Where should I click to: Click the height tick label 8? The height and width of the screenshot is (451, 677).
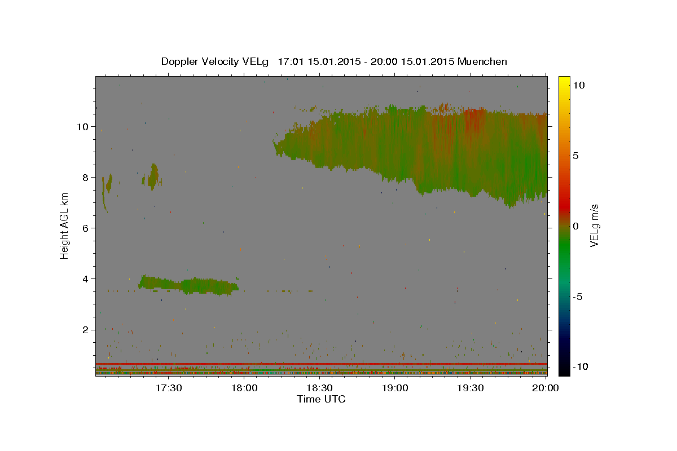tap(87, 178)
